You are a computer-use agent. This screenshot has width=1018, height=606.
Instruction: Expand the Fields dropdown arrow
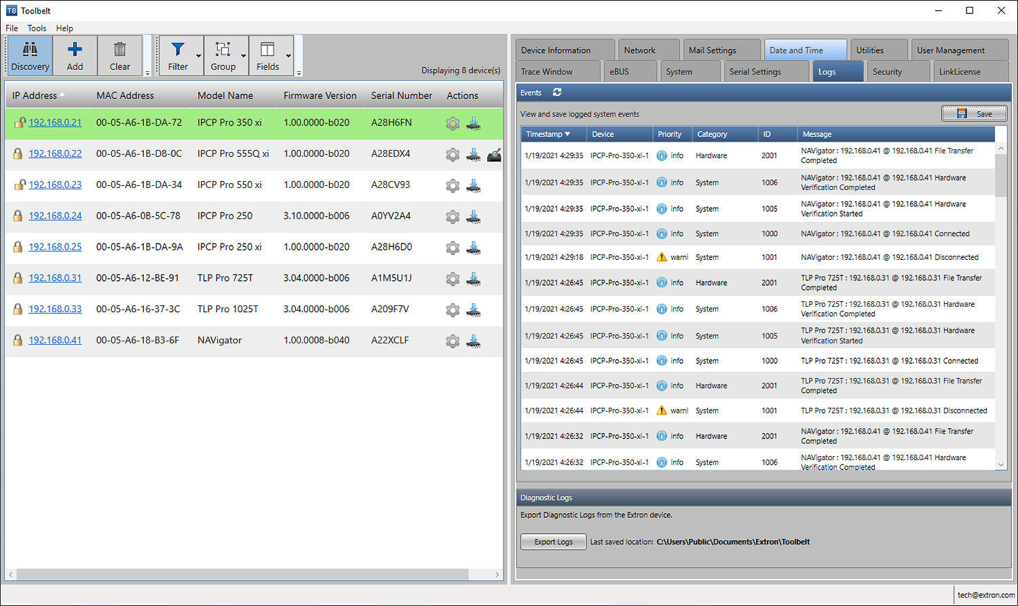tap(289, 56)
